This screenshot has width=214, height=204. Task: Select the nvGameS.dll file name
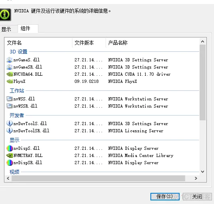point(26,60)
